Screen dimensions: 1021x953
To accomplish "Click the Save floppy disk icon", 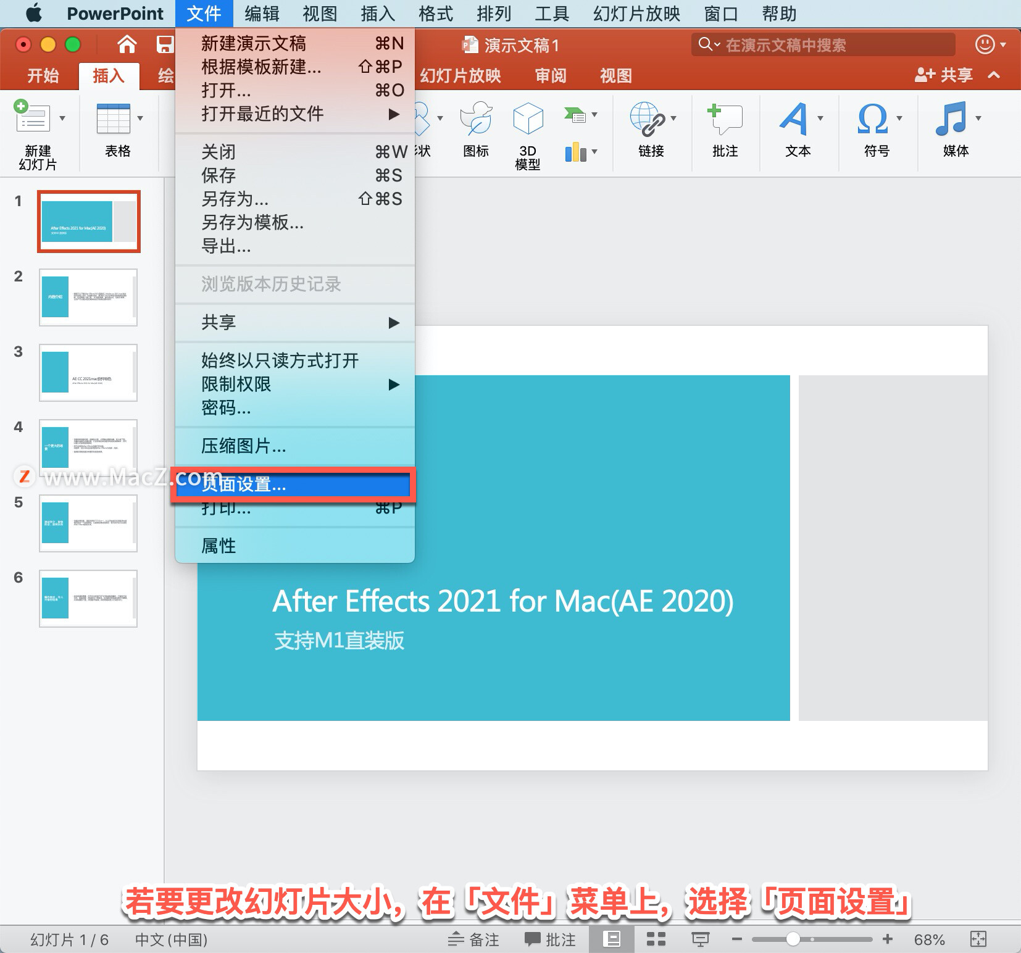I will click(165, 44).
